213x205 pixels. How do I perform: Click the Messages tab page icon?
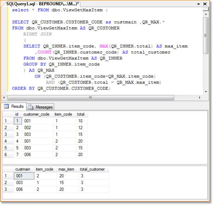tap(31, 107)
